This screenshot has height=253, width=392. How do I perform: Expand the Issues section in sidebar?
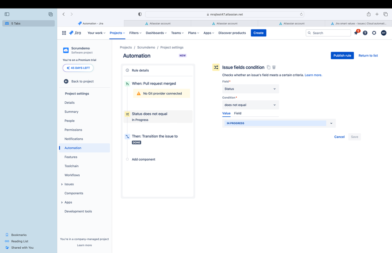(62, 184)
